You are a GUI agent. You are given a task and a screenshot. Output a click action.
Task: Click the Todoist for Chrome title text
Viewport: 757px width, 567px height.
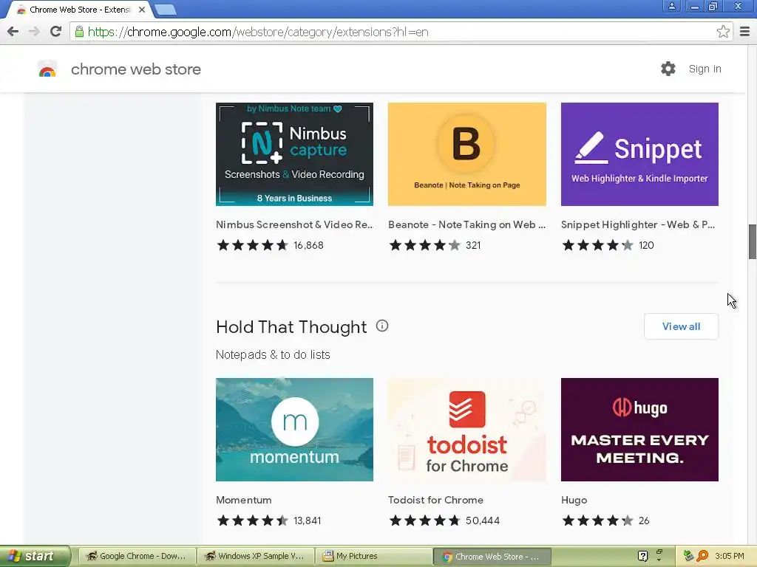[435, 500]
